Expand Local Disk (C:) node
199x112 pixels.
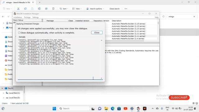3,93
